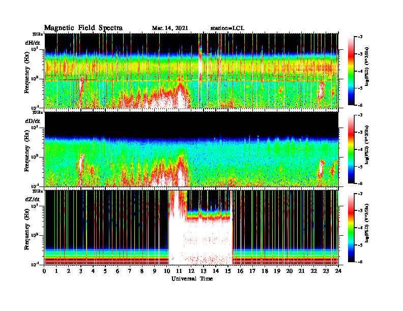Click the hour 14 tick label

pyautogui.click(x=216, y=271)
